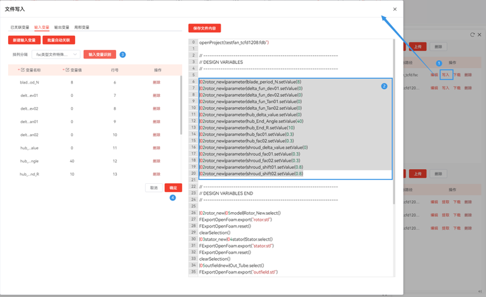Click the delt...an02 variable name cell
This screenshot has height=297, width=486.
click(x=30, y=135)
